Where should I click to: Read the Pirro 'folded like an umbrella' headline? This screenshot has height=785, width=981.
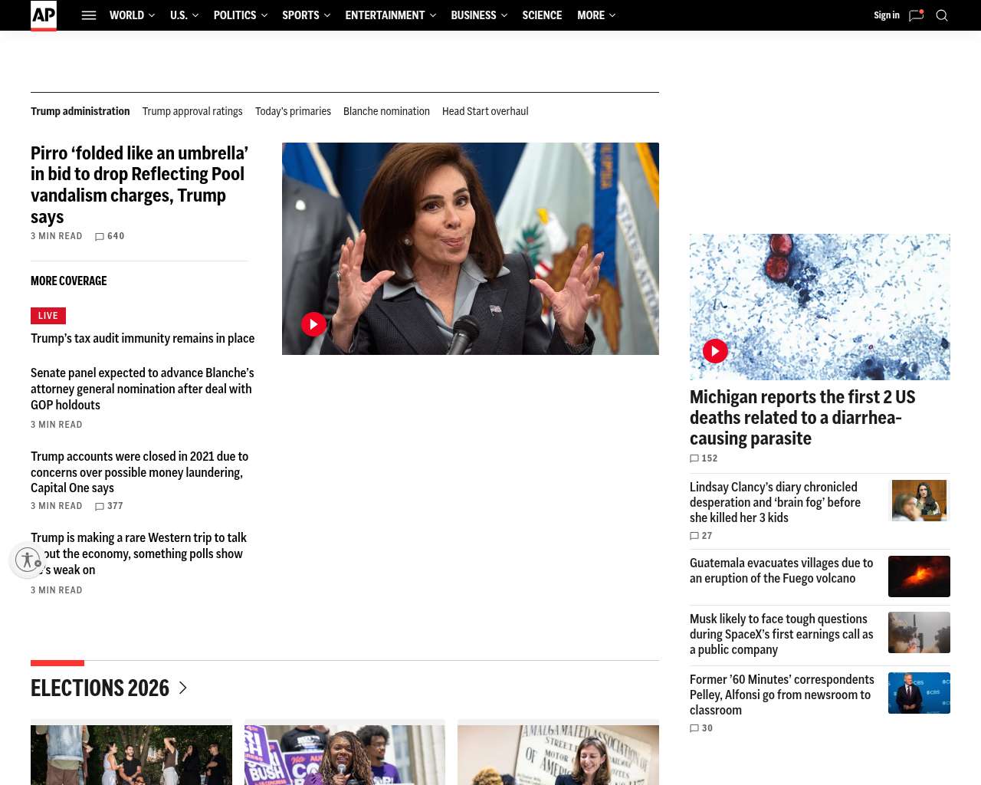click(x=139, y=185)
